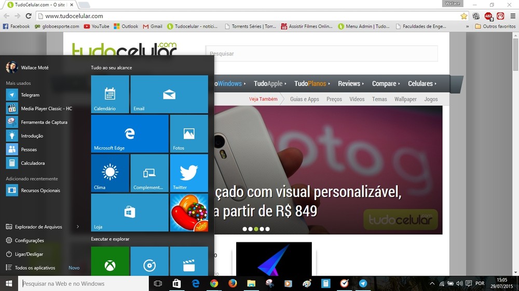This screenshot has height=291, width=519.
Task: Select the TudoCelular.com browser tab
Action: 40,5
